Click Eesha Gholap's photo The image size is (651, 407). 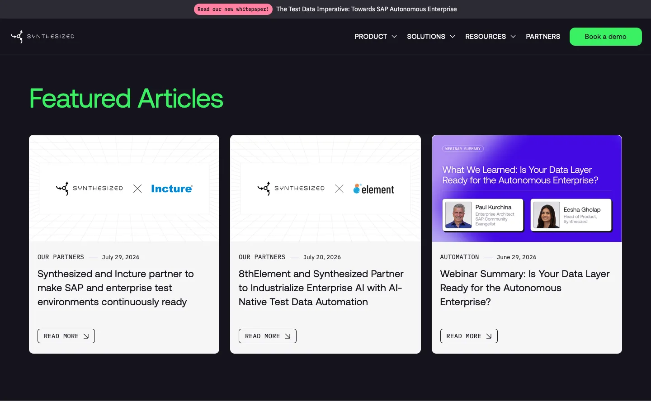547,215
